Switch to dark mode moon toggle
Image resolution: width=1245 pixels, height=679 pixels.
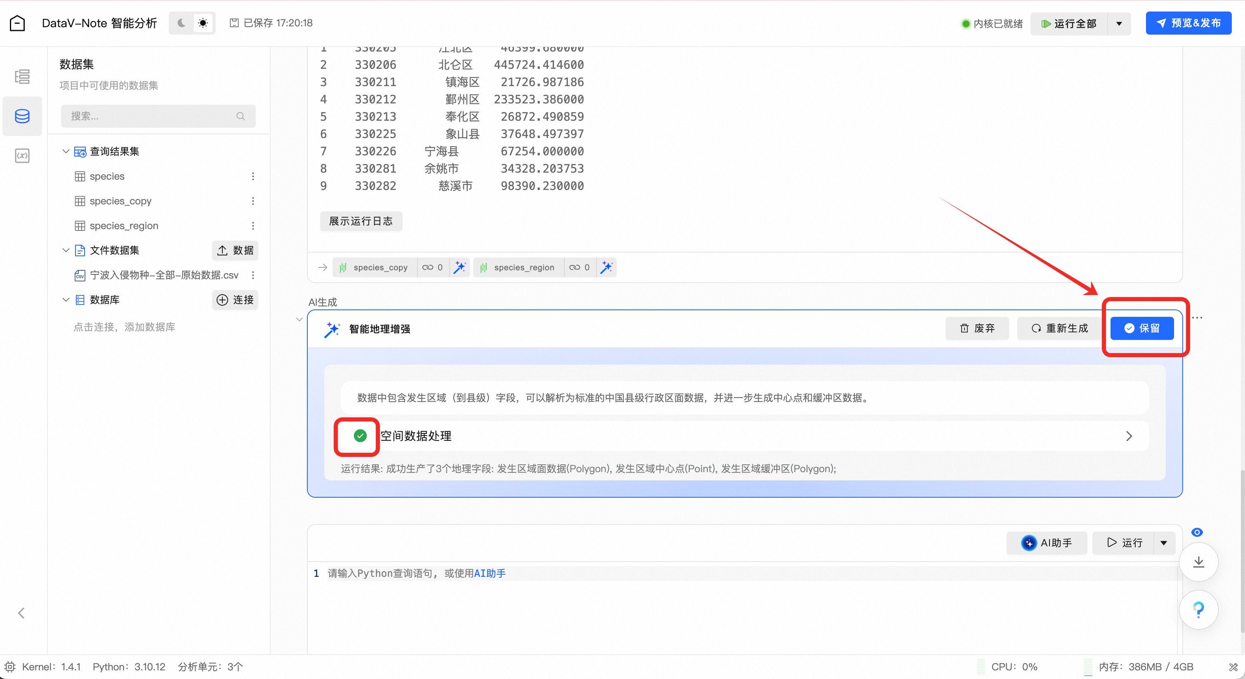point(182,23)
